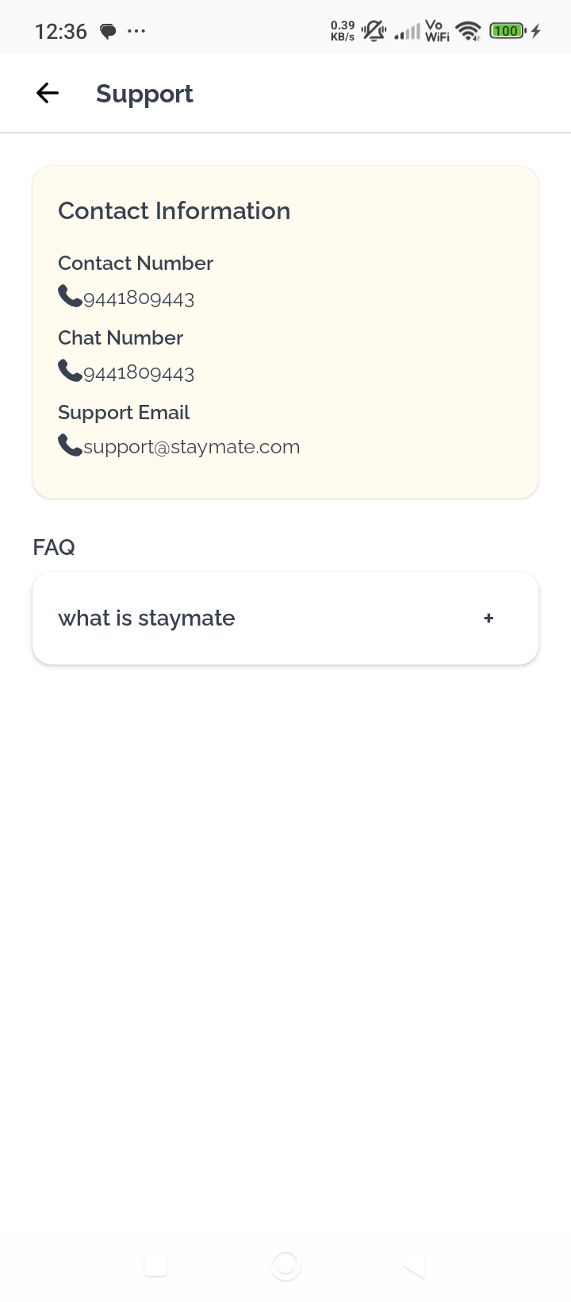Tap the Chat Number 9441809443
The height and width of the screenshot is (1302, 571).
click(x=139, y=373)
